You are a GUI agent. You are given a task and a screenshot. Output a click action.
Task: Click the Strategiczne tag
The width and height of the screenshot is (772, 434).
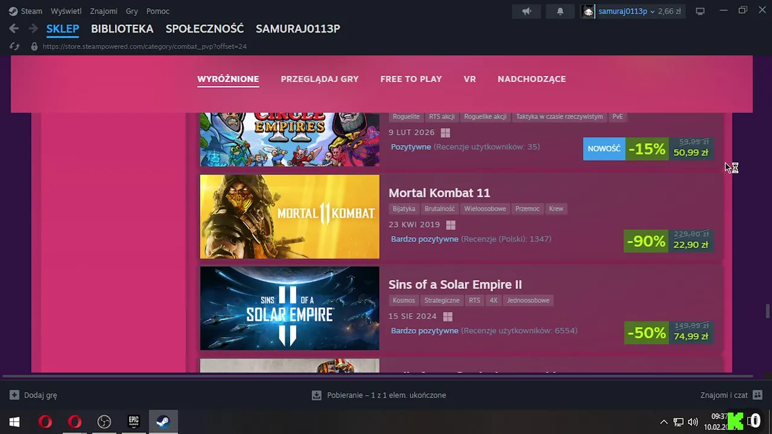point(442,300)
